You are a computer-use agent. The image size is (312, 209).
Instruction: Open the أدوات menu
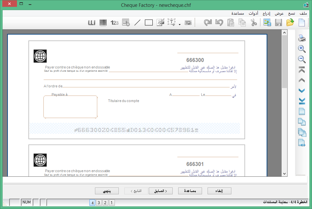(x=254, y=13)
